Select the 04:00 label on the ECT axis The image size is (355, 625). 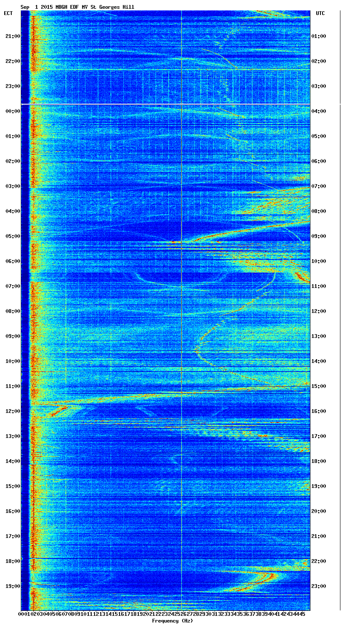(12, 211)
